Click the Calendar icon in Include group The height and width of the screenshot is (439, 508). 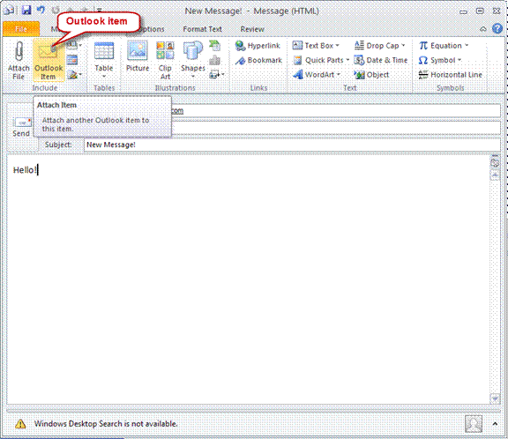72,60
